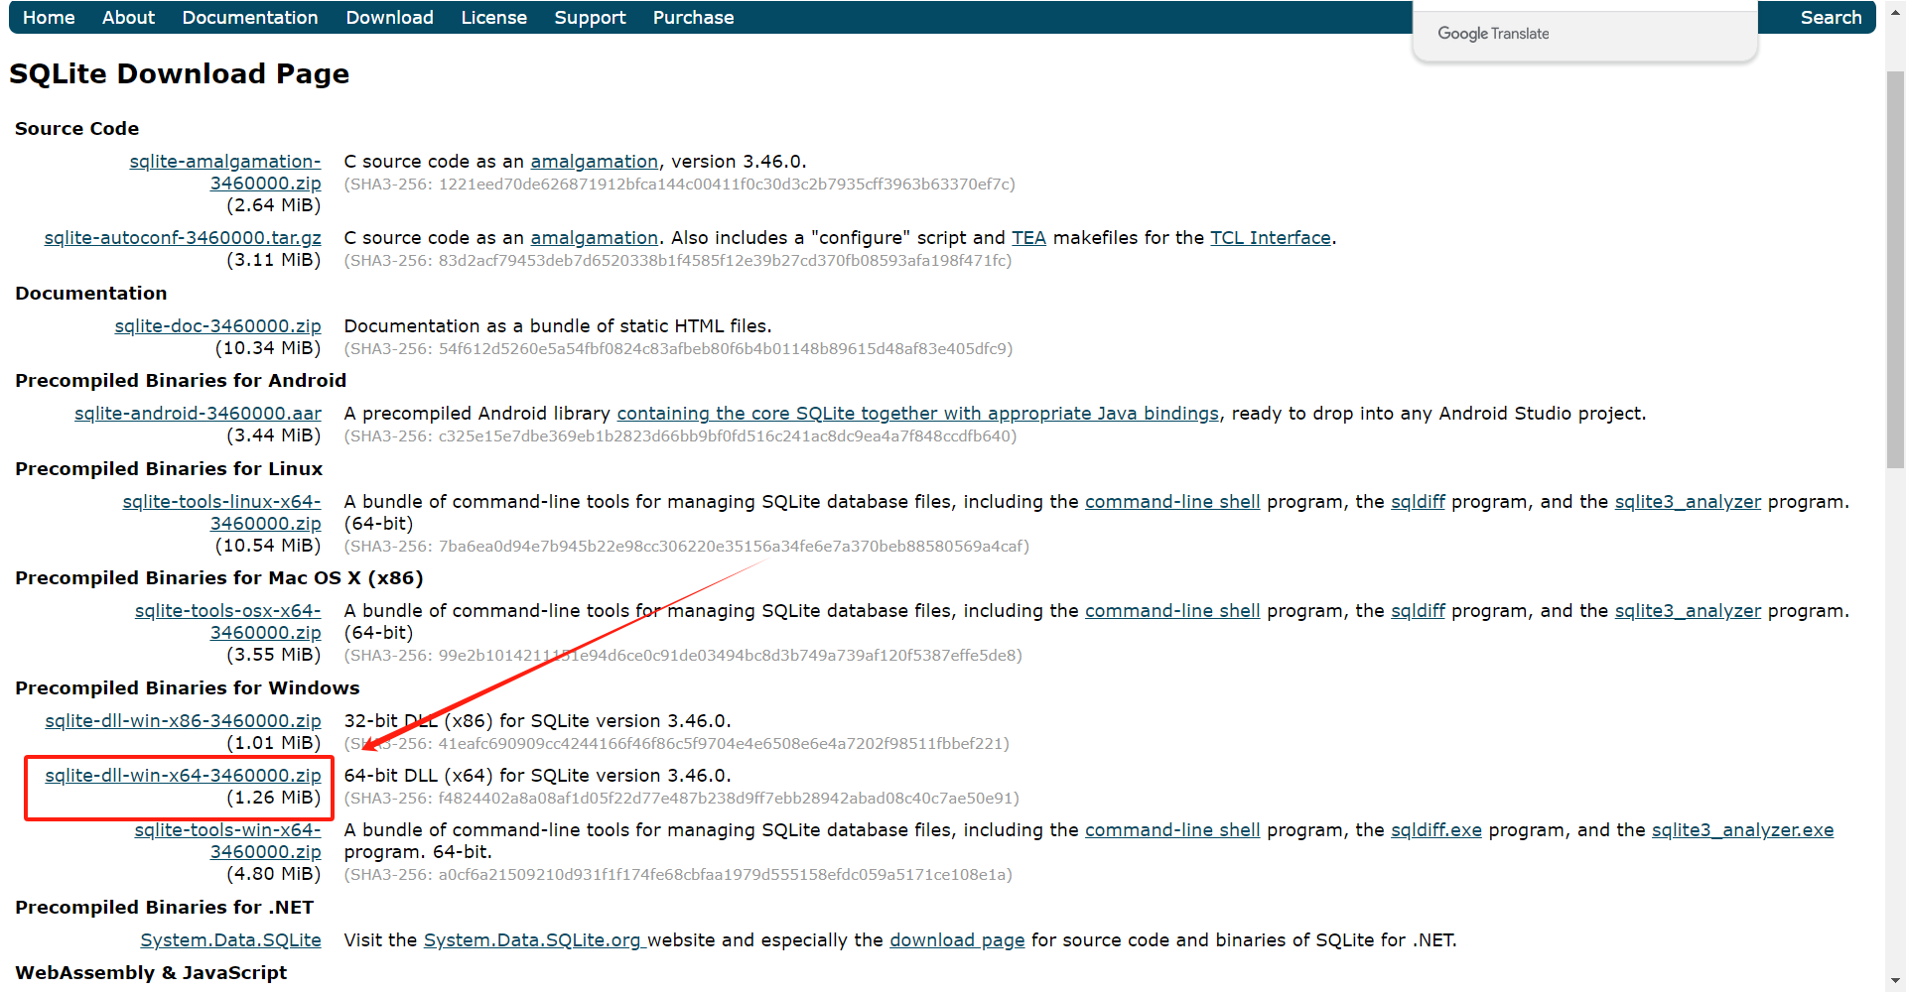The height and width of the screenshot is (992, 1906).
Task: Download sqlite-android-3460000.aar library
Action: pyautogui.click(x=198, y=414)
